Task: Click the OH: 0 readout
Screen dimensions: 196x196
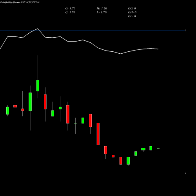Action: tap(132, 13)
